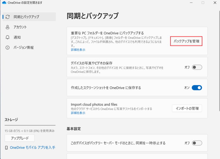The width and height of the screenshot is (220, 159).
Task: Toggle battery saver sync pause switch
Action: (x=197, y=143)
